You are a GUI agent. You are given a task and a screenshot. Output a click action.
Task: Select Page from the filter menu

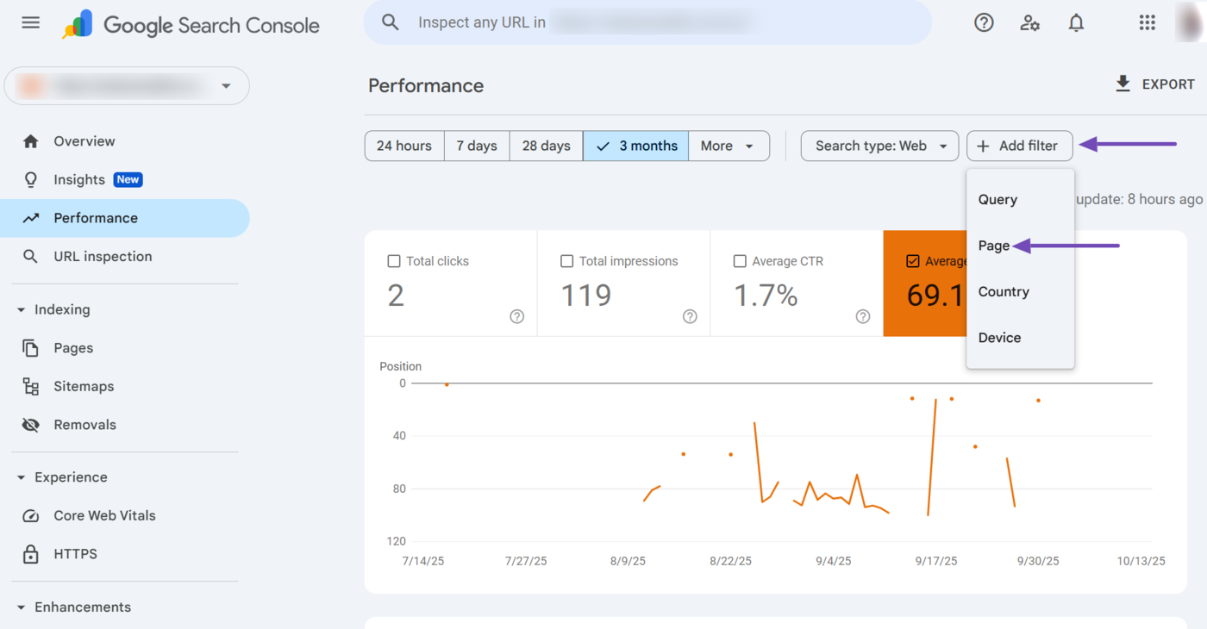pos(994,246)
